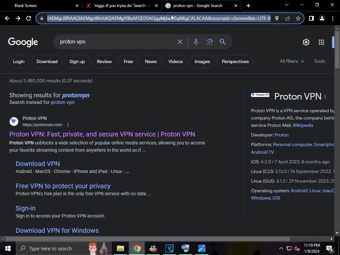Viewport: 340px width, 255px height.
Task: Open Photos app on taskbar
Action: point(202,248)
